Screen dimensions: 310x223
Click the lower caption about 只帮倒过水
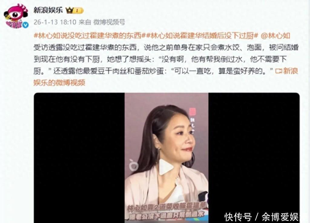click(167, 215)
